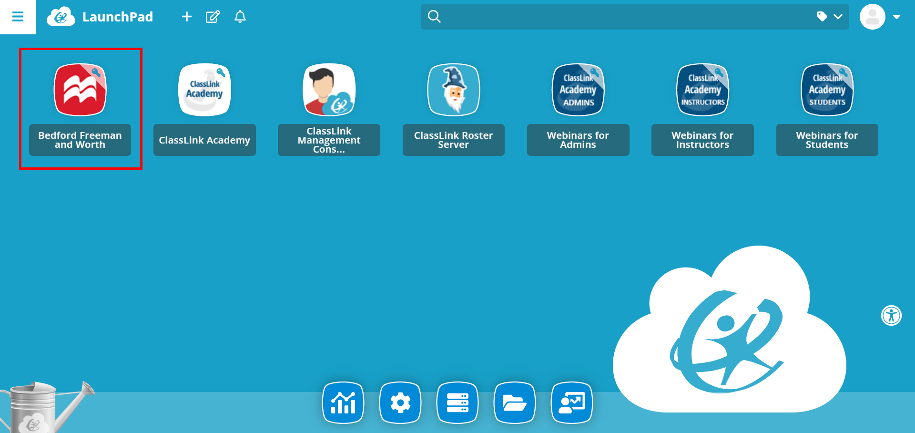Open My Files with the folder icon
Viewport: 915px width, 433px height.
coord(514,403)
